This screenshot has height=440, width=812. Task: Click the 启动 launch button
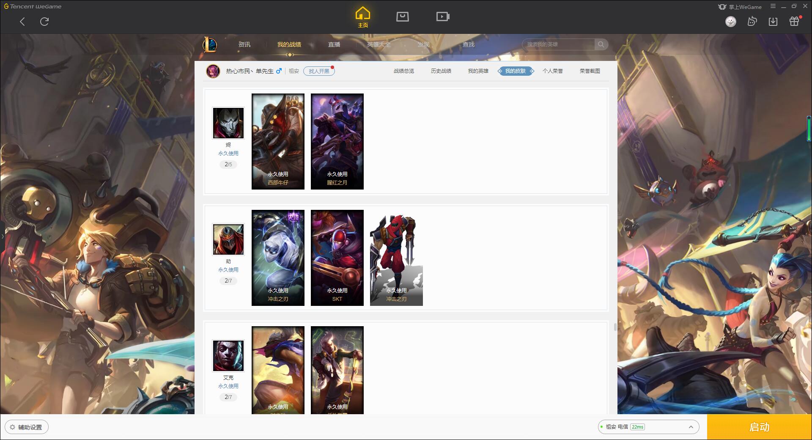pyautogui.click(x=760, y=427)
